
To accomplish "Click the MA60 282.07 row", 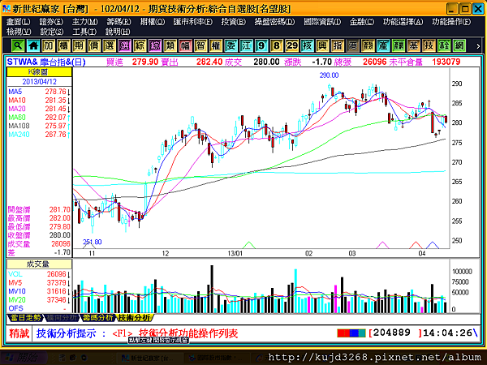I will pos(39,118).
